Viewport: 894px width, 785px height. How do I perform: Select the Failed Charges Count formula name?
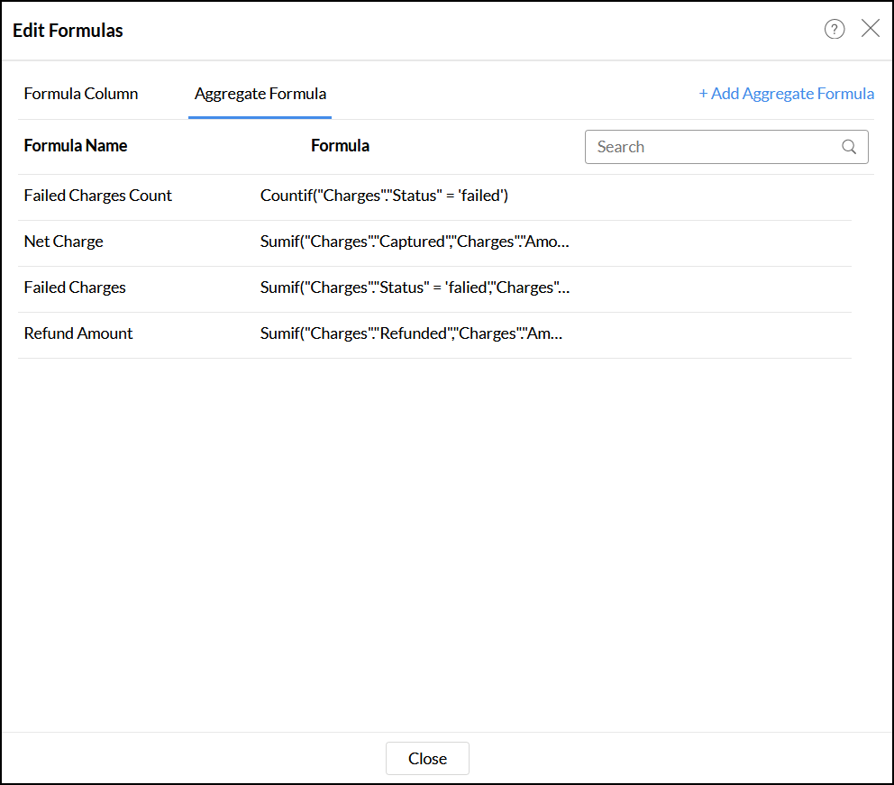[98, 196]
